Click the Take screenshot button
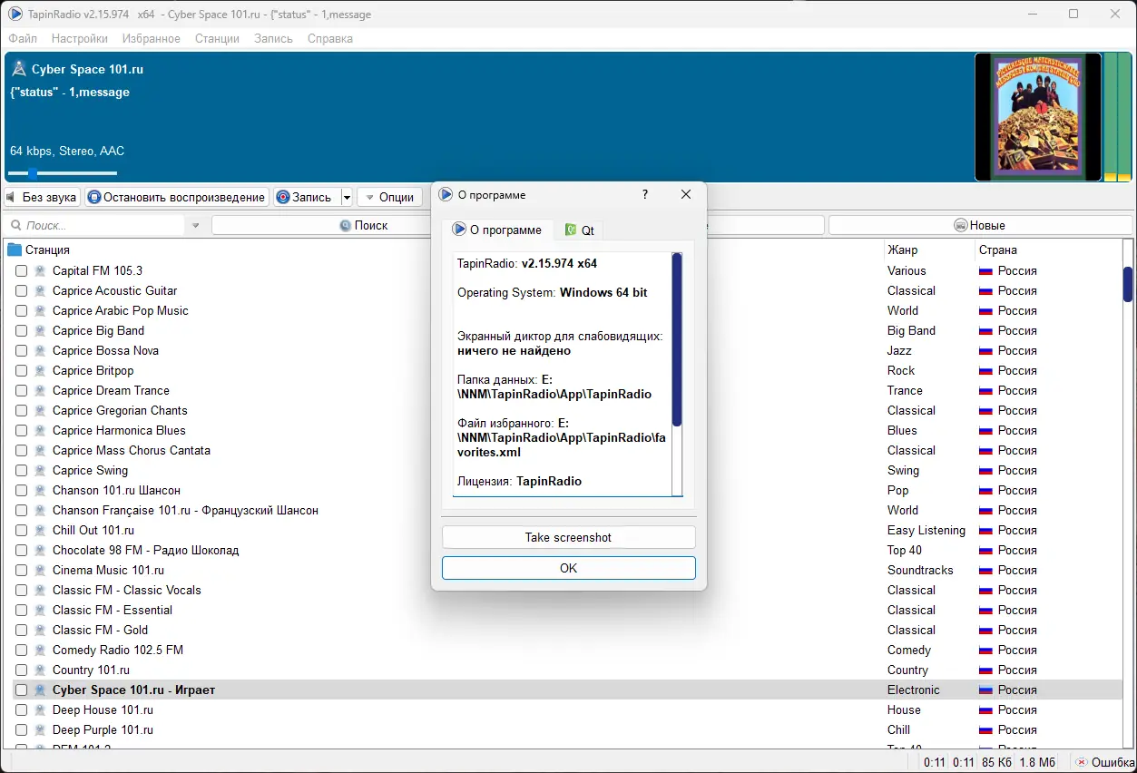The height and width of the screenshot is (773, 1137). (x=568, y=537)
